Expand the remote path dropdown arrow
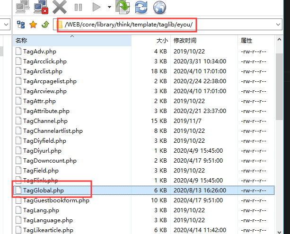The width and height of the screenshot is (290, 234). pyautogui.click(x=278, y=24)
